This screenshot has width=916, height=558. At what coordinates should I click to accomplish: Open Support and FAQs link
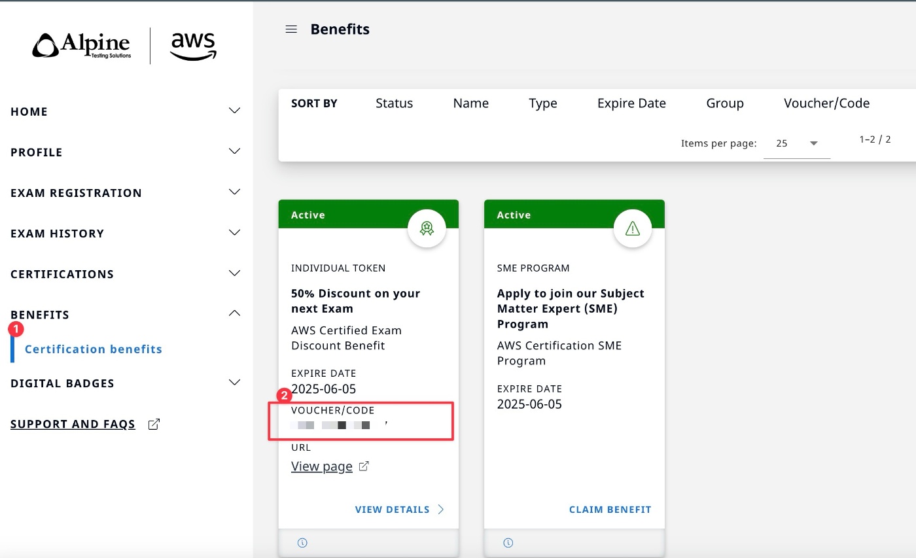click(73, 425)
